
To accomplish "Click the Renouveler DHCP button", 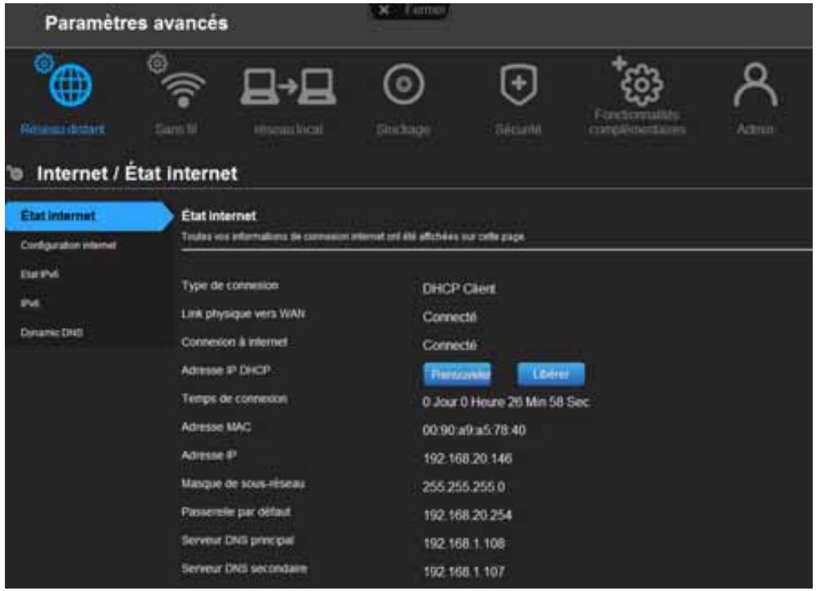I will pyautogui.click(x=457, y=374).
